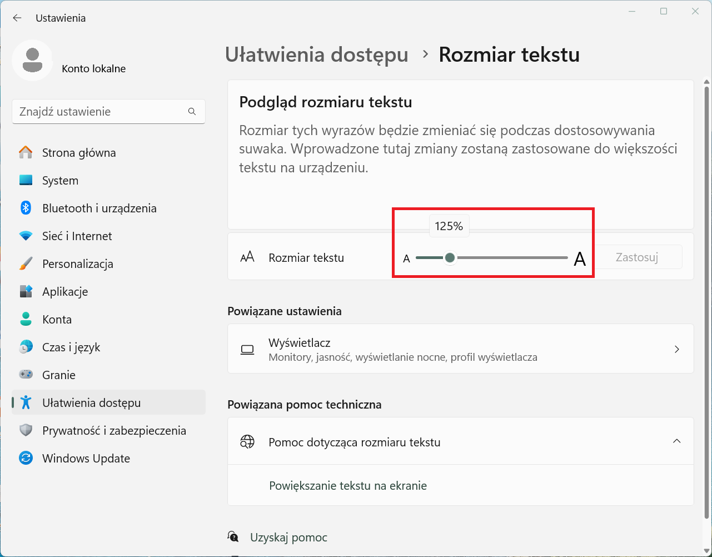Click the Czas i język globe-clock icon

tap(26, 347)
